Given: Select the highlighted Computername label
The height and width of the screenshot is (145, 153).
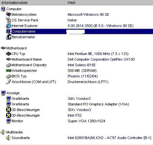Looking at the screenshot, I should 23,31.
